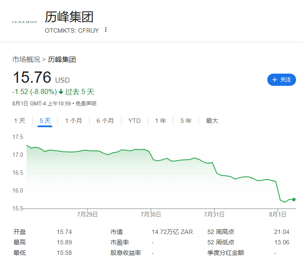
Task: Select the 最大 range tab
Action: (x=212, y=121)
